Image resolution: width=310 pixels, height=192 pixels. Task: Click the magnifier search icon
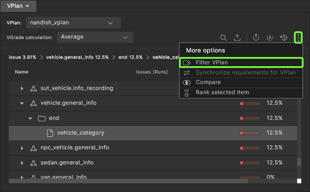tap(224, 38)
